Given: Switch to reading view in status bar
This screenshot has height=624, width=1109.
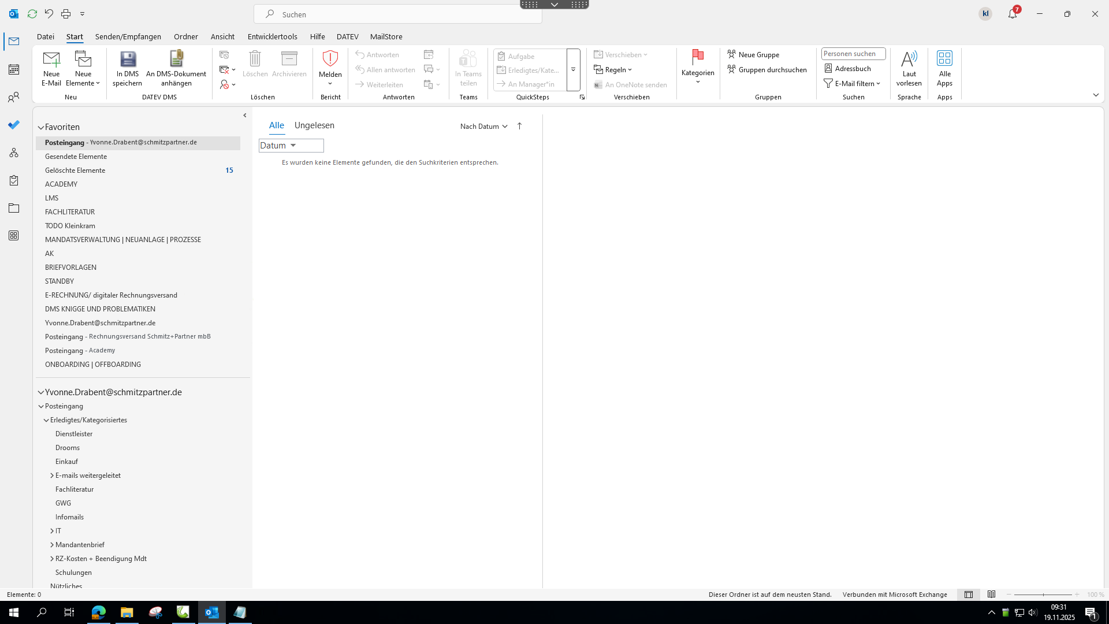Looking at the screenshot, I should pyautogui.click(x=991, y=595).
